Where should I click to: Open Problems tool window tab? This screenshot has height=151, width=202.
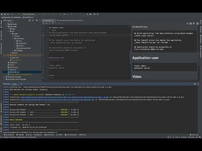coord(9,135)
